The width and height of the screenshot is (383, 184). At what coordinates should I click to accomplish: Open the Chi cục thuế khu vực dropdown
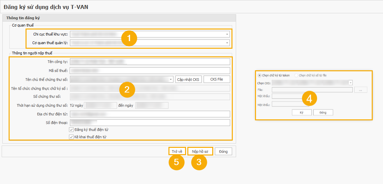coord(227,34)
